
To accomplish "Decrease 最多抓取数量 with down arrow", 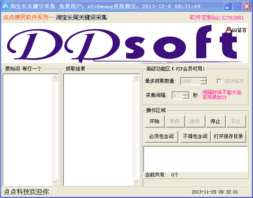I will pos(203,83).
